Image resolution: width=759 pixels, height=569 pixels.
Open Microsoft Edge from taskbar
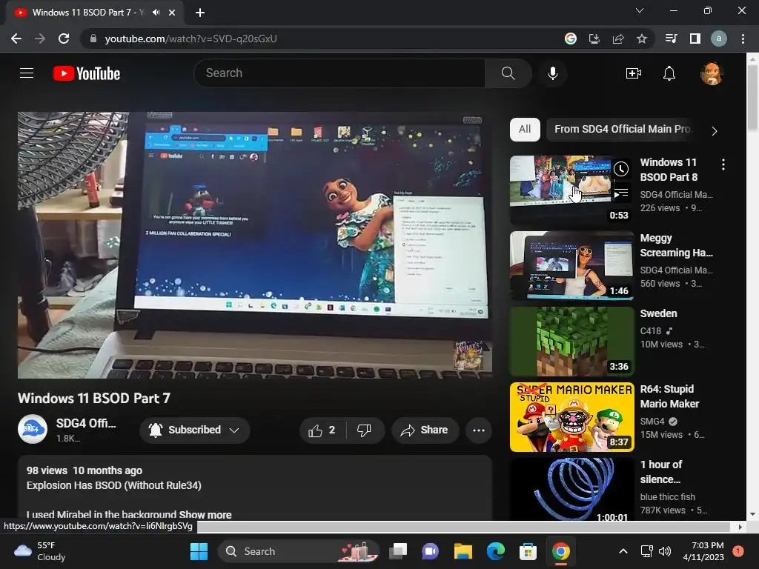point(495,551)
